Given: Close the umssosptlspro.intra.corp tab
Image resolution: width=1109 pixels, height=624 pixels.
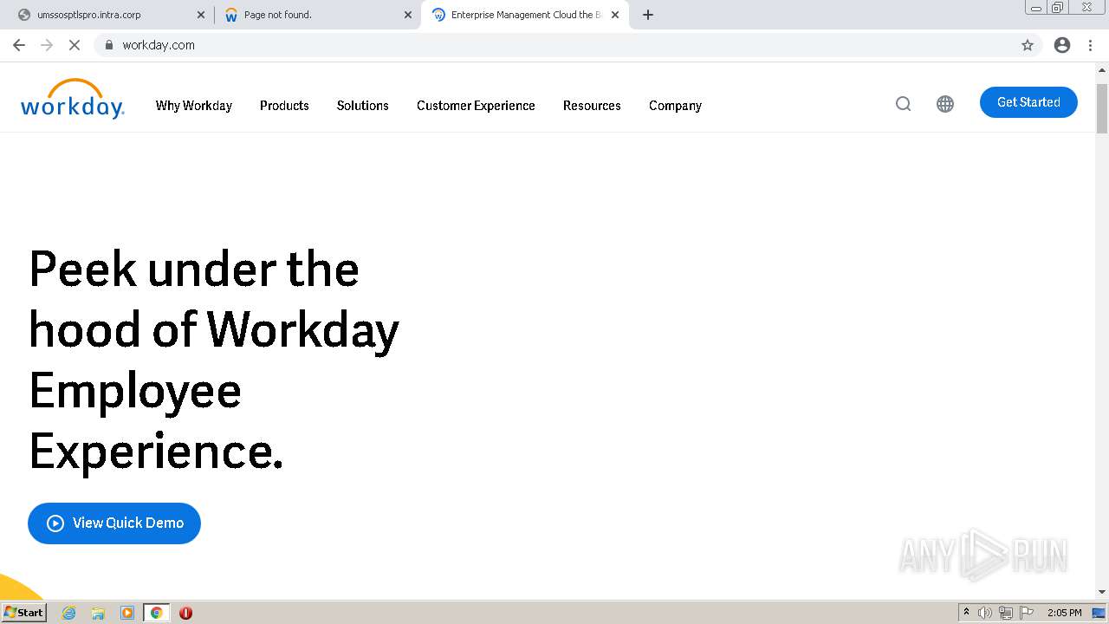Looking at the screenshot, I should pos(201,15).
